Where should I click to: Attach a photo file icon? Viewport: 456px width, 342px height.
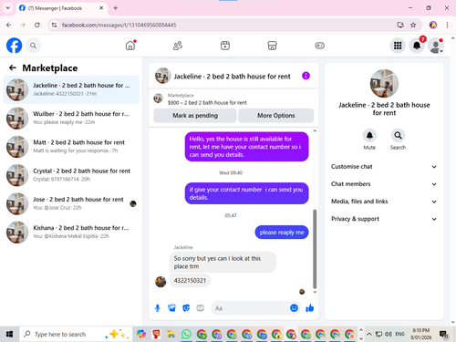[x=171, y=308]
